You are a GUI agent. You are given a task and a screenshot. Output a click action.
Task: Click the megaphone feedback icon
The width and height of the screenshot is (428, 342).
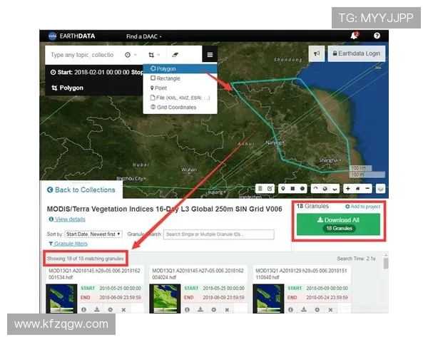point(317,53)
